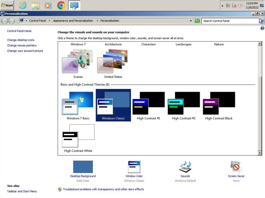Screen dimensions: 265x198
Task: Select the Nature theme label
Action: (219, 44)
